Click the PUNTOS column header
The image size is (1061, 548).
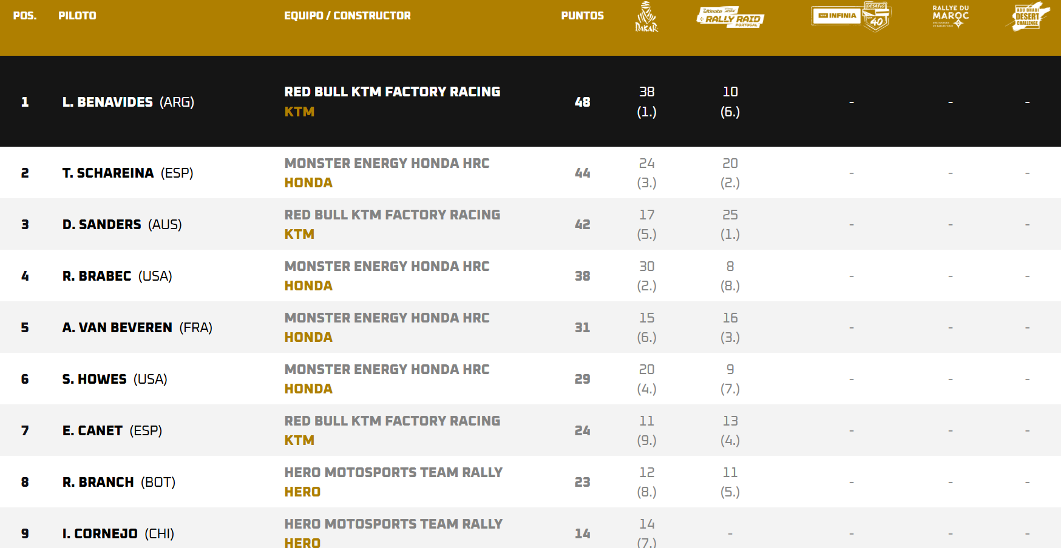click(x=582, y=16)
